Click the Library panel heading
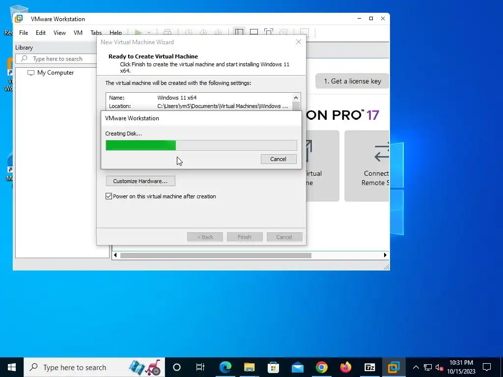Image resolution: width=503 pixels, height=377 pixels. coord(24,48)
